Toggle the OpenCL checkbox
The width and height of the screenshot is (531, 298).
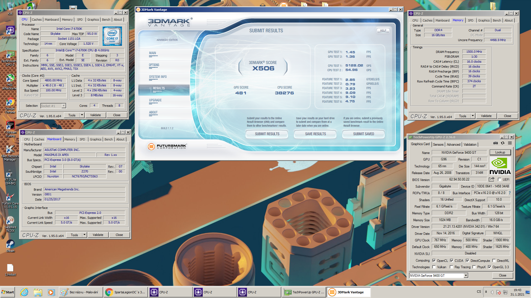(x=434, y=260)
